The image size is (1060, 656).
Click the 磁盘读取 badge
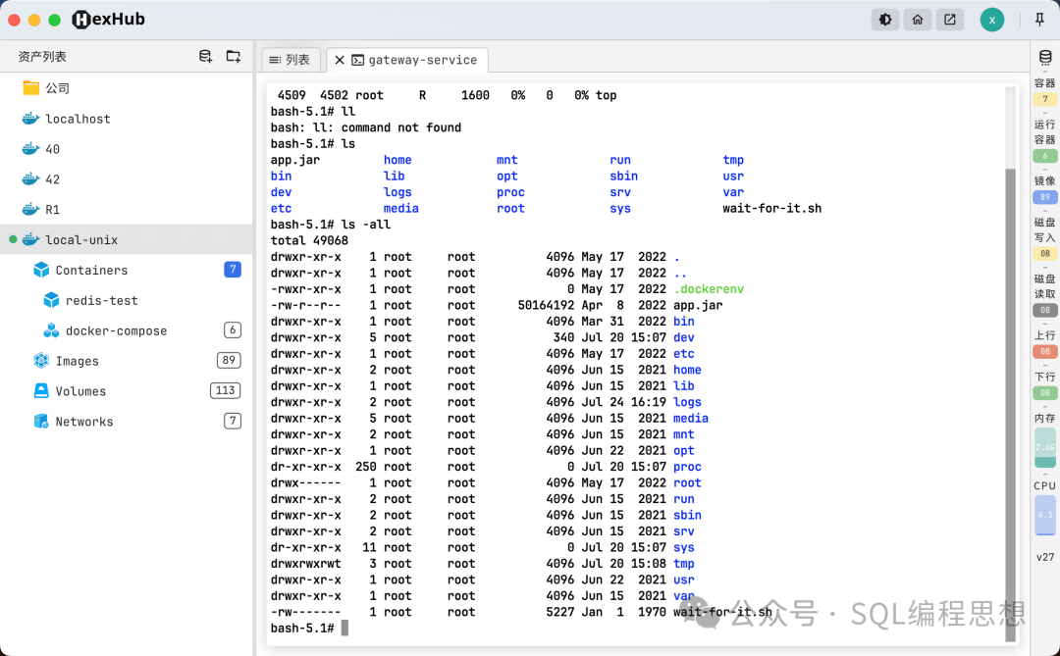click(1045, 311)
